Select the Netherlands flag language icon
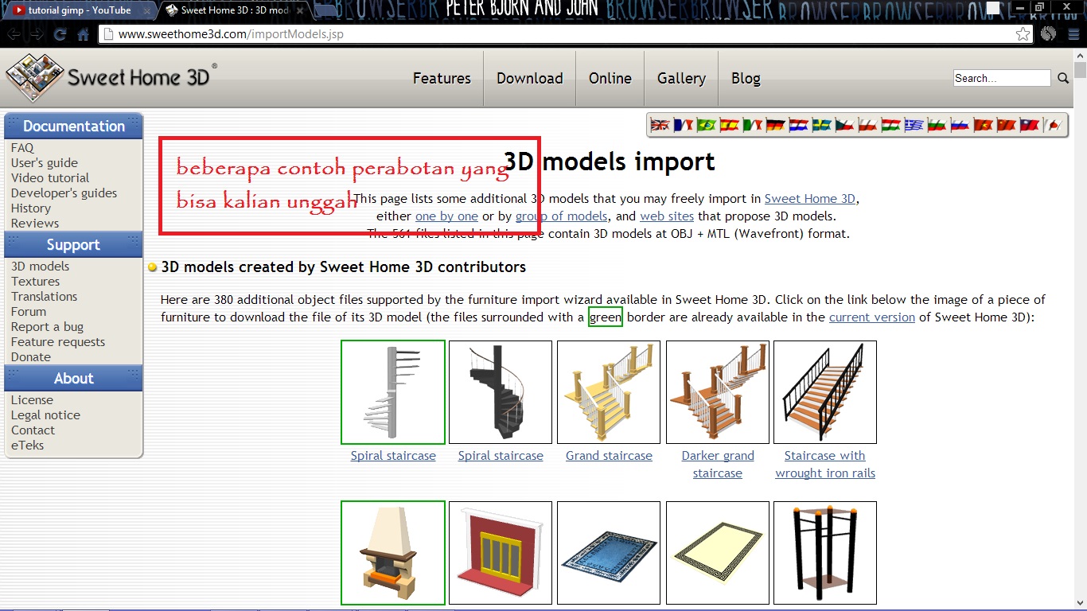This screenshot has width=1087, height=611. (798, 125)
